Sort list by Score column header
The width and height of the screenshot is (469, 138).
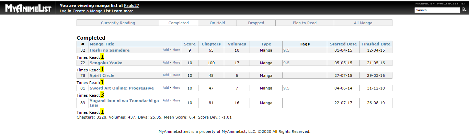[x=190, y=44]
